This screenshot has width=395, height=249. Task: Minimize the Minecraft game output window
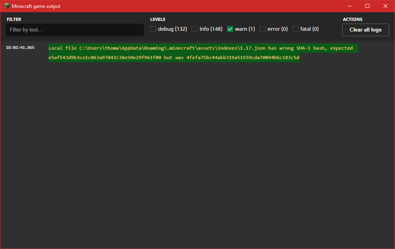(349, 6)
